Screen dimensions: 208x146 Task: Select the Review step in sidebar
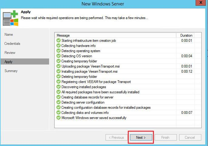point(10,53)
